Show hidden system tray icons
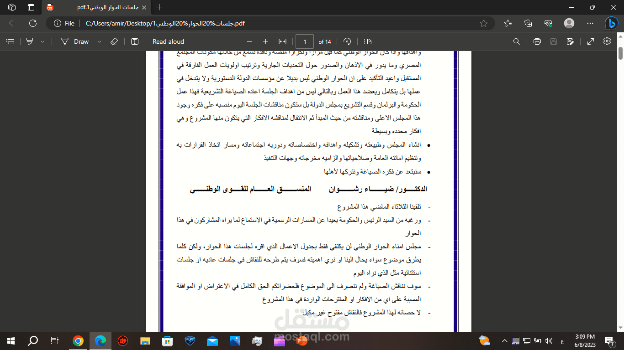The height and width of the screenshot is (350, 624). coord(505,341)
